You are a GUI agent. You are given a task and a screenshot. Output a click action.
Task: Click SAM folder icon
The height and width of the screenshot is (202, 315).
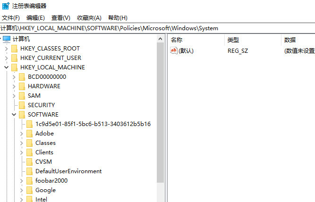pyautogui.click(x=22, y=96)
